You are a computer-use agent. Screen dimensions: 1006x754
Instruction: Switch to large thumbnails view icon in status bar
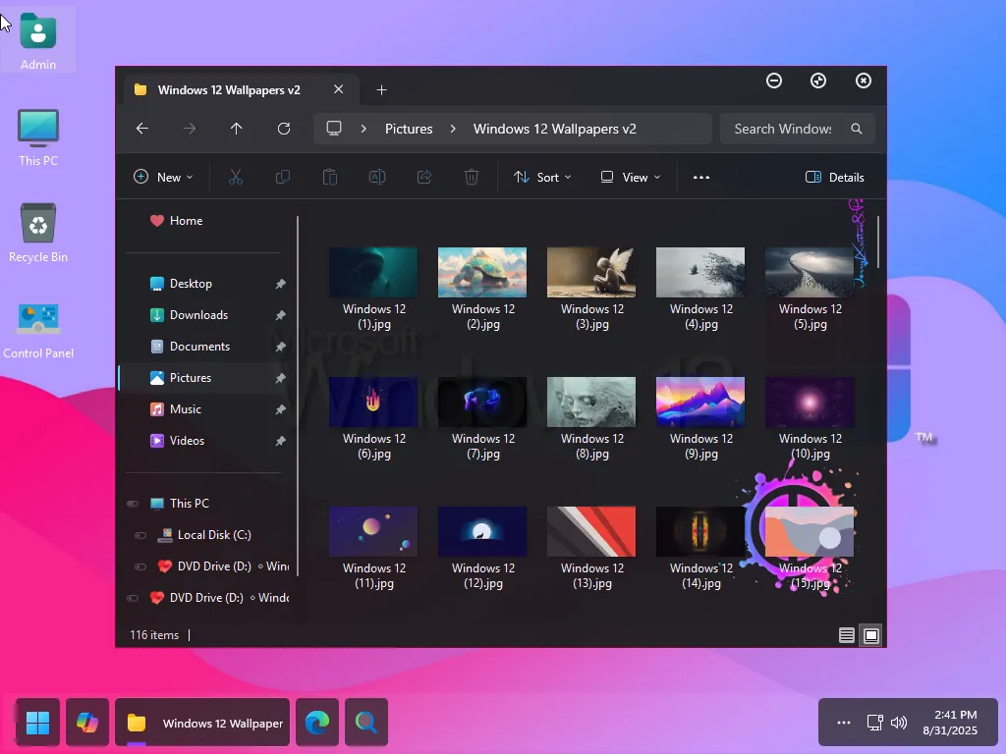[x=871, y=635]
